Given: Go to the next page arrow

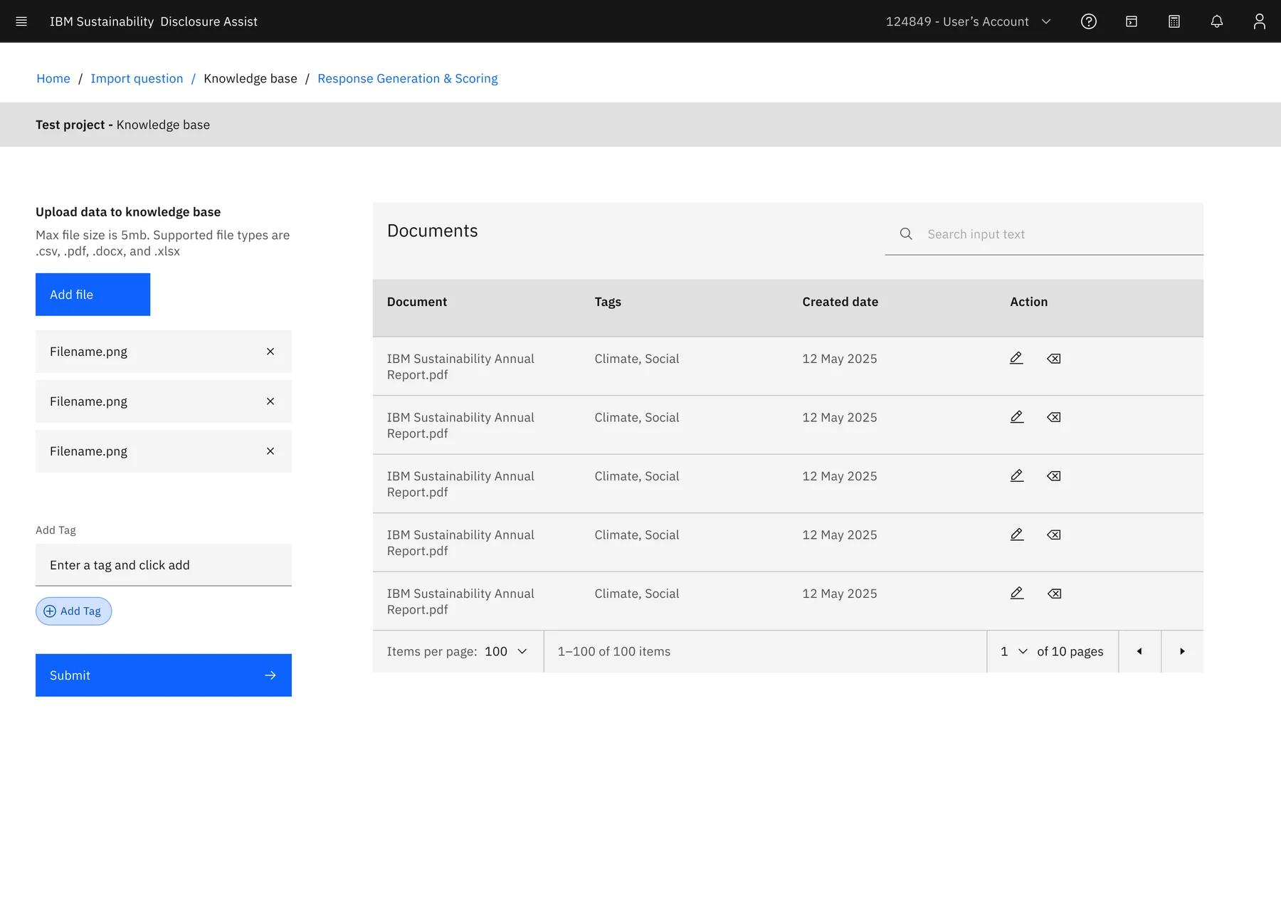Looking at the screenshot, I should [x=1182, y=651].
